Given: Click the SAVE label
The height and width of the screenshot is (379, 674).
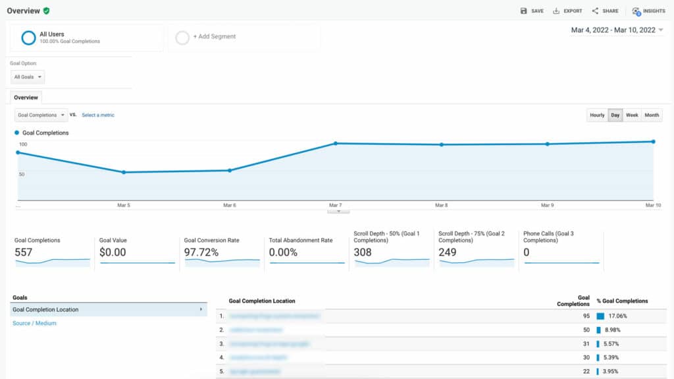Looking at the screenshot, I should pyautogui.click(x=537, y=11).
